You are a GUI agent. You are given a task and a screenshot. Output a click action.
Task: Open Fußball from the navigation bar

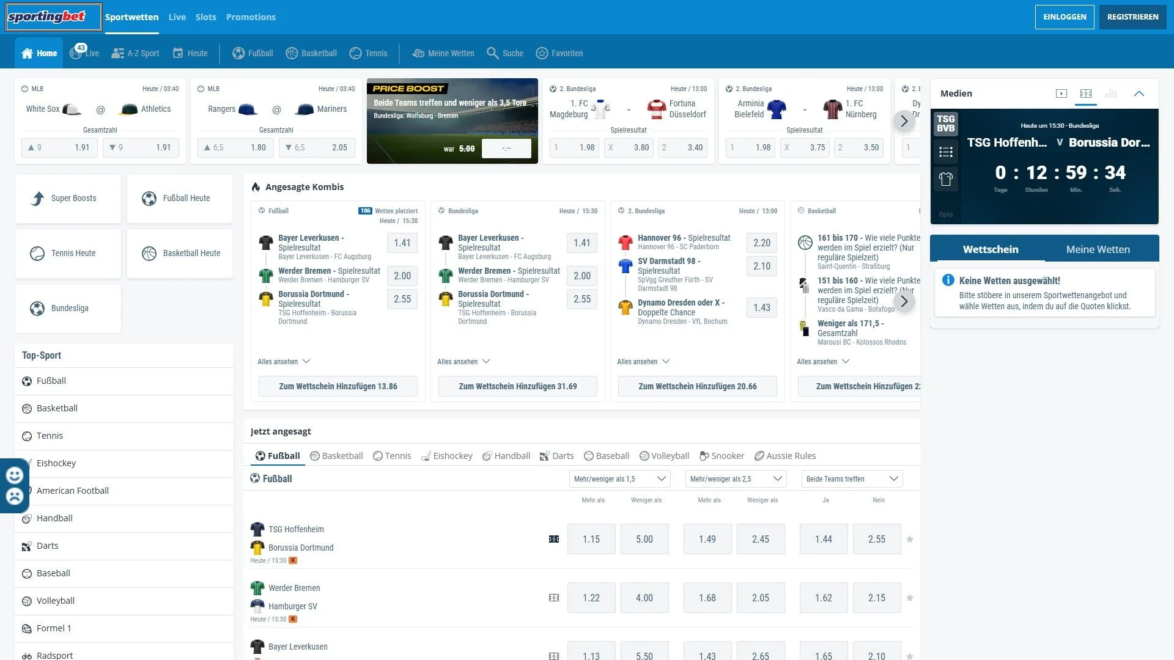click(x=253, y=53)
